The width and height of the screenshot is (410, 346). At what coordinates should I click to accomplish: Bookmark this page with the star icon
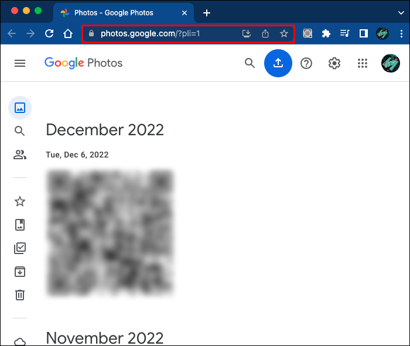point(283,33)
